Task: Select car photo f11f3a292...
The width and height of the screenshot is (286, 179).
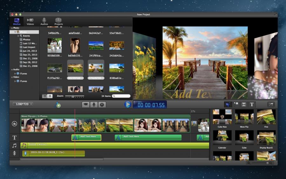Action: pyautogui.click(x=55, y=68)
